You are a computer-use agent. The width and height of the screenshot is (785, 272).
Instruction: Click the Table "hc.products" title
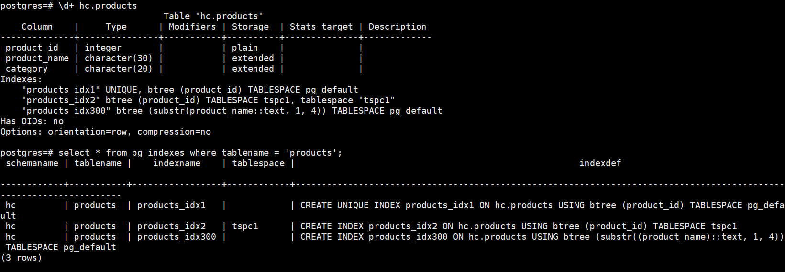(213, 16)
